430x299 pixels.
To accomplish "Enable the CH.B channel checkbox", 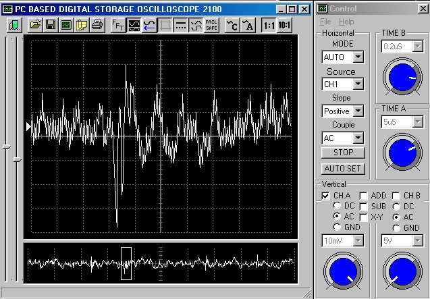I will point(396,196).
